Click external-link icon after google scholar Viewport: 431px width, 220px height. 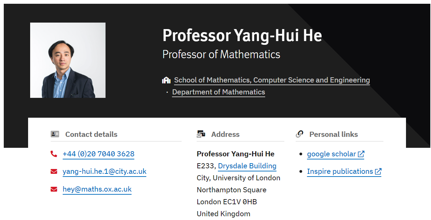click(361, 154)
